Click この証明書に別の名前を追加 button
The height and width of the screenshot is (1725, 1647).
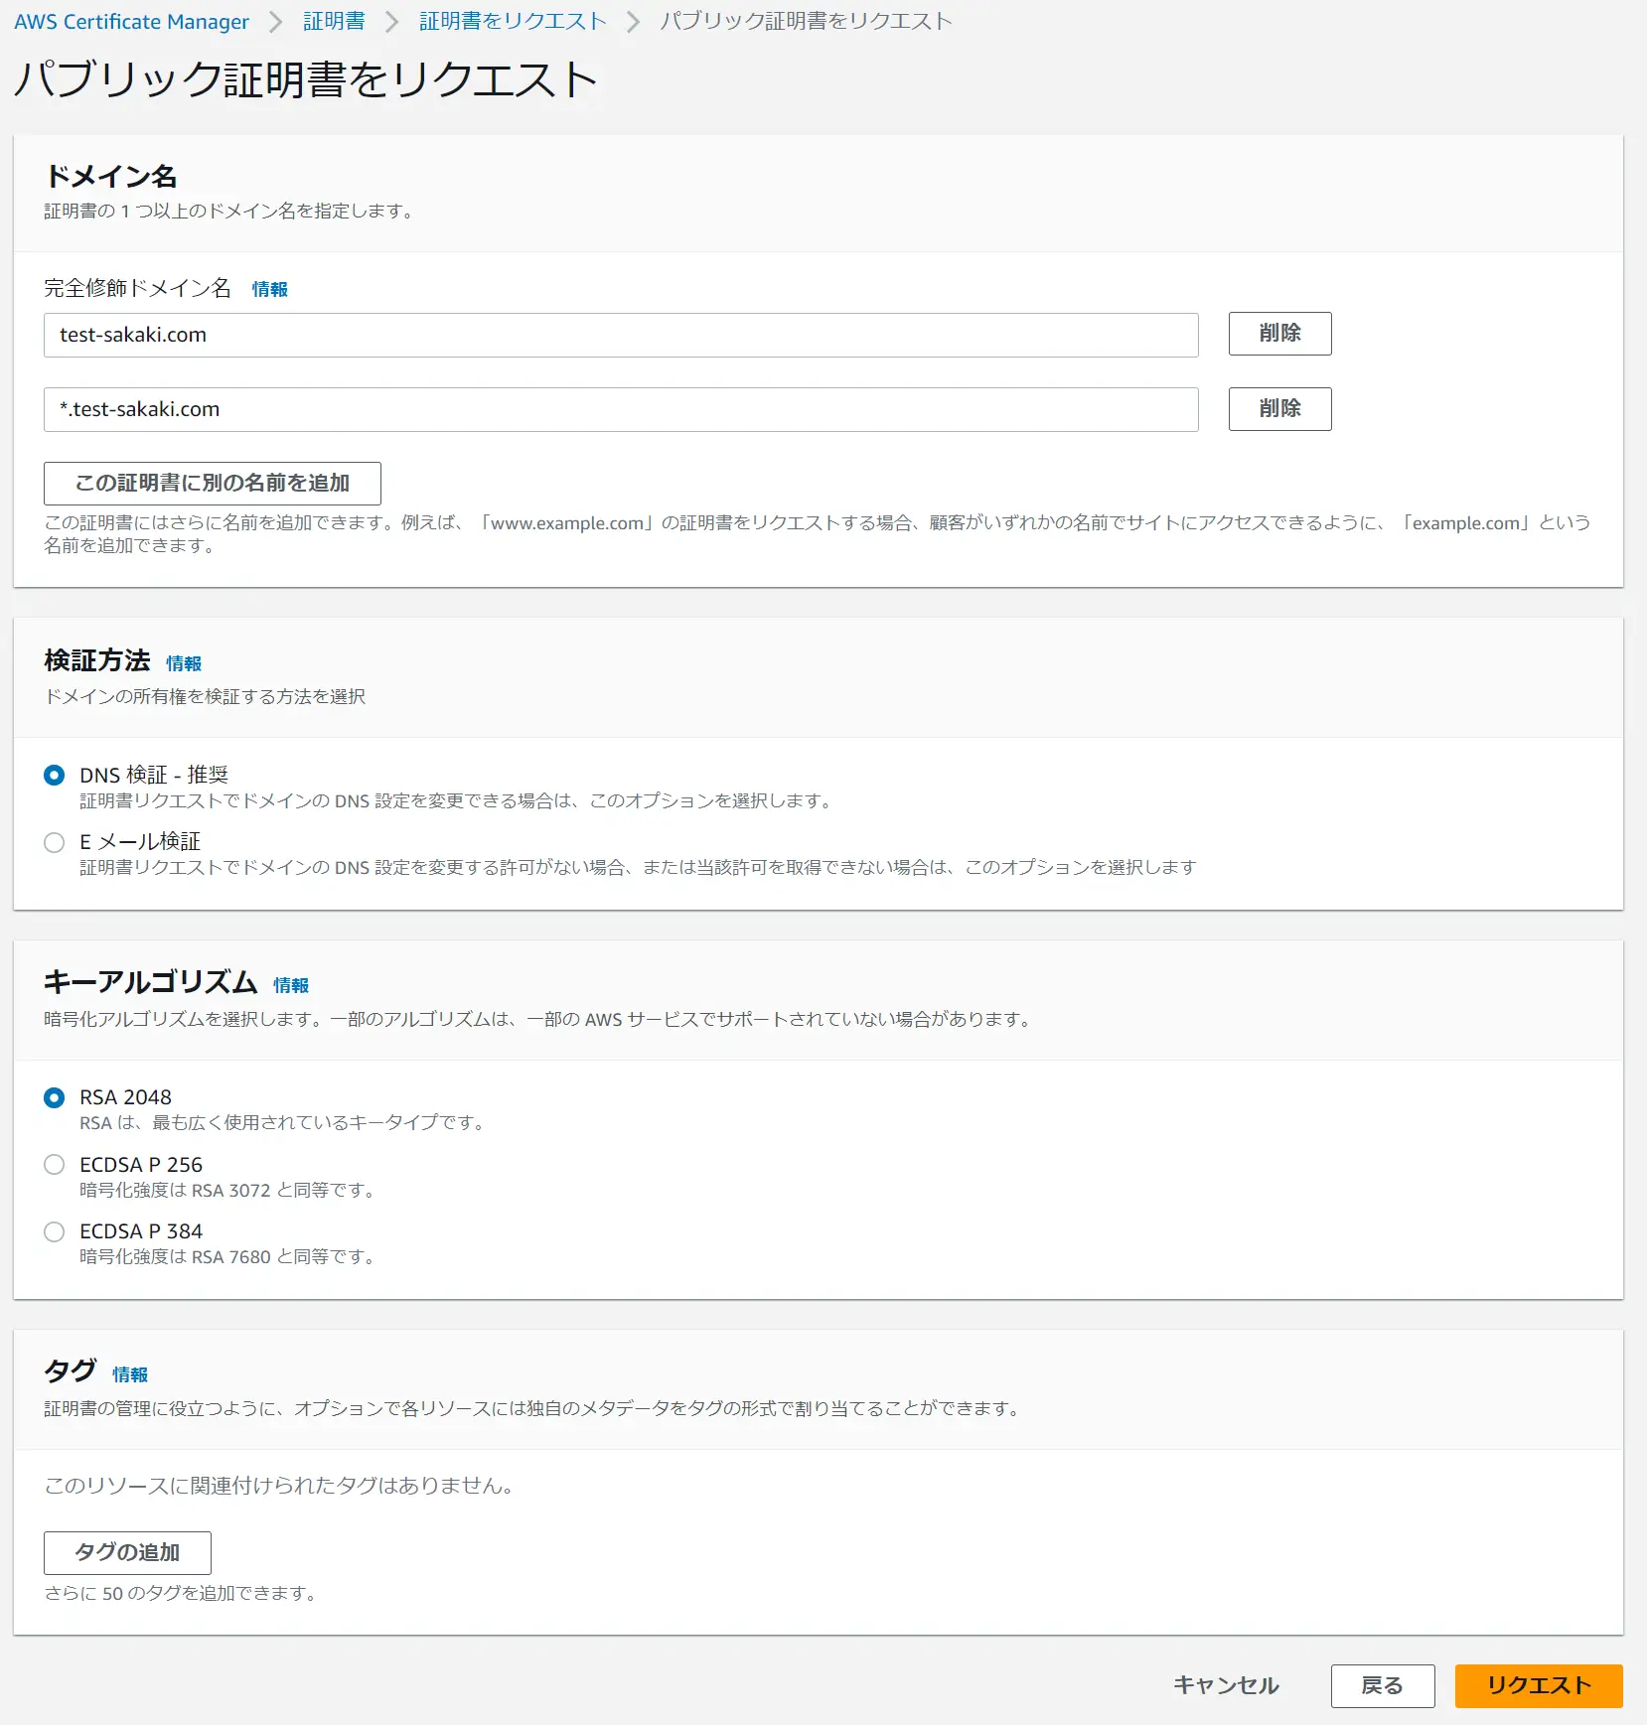[x=213, y=484]
